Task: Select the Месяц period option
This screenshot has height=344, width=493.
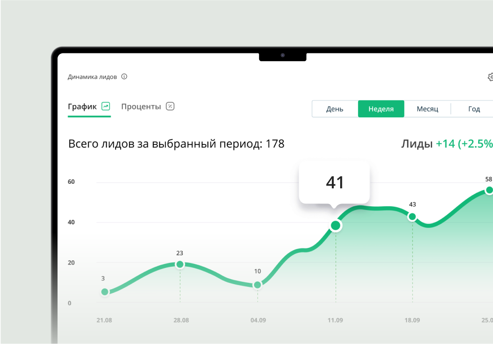Action: click(427, 109)
